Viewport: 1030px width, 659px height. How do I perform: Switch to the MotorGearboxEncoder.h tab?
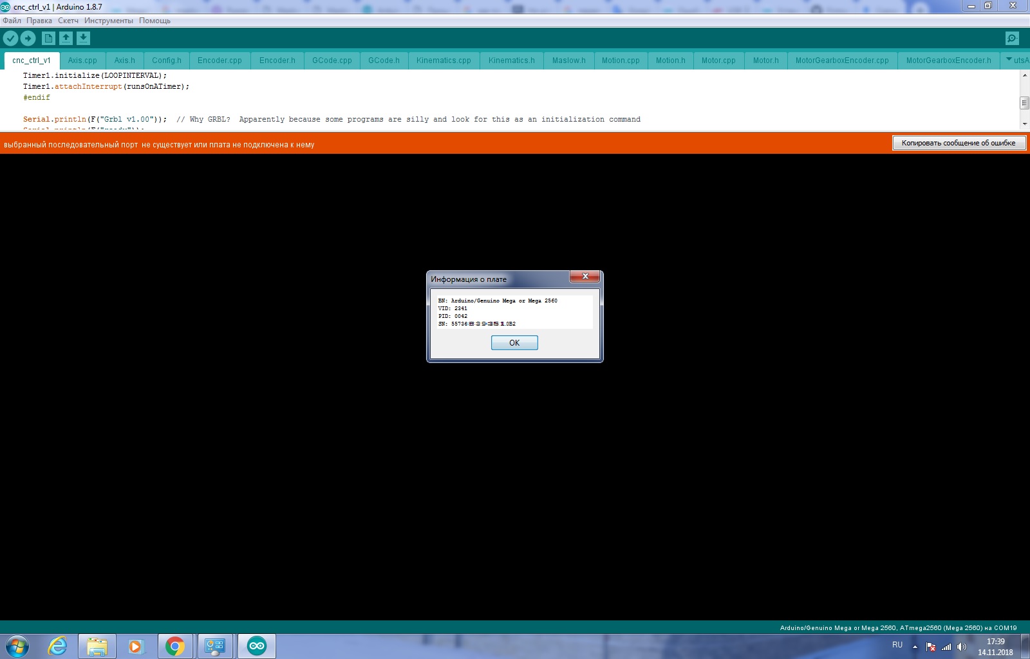tap(949, 60)
